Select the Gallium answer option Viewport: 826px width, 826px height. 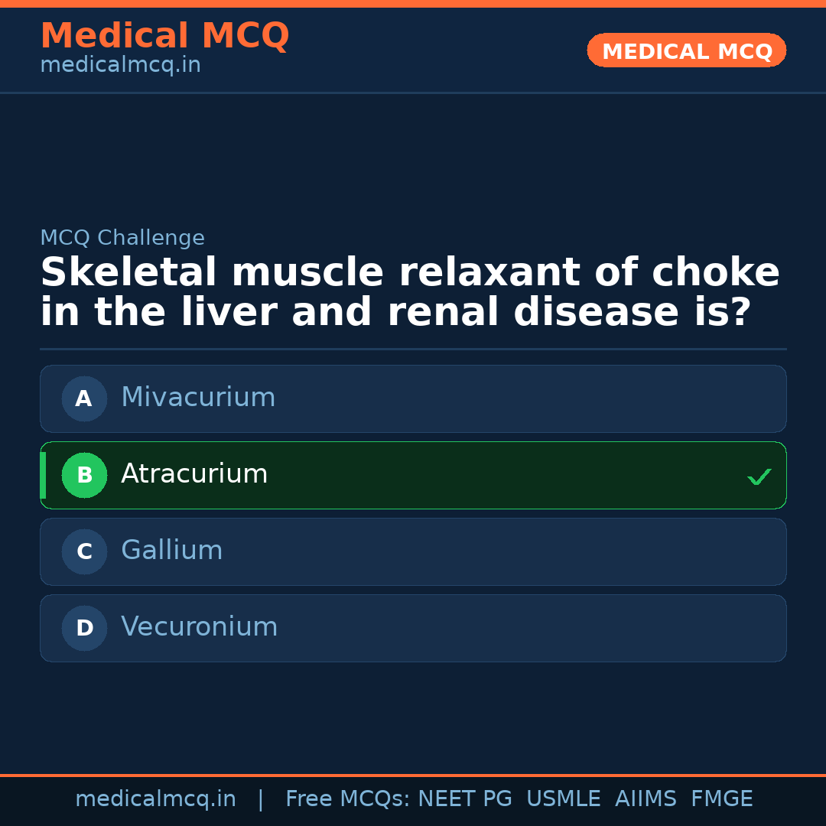tap(413, 551)
